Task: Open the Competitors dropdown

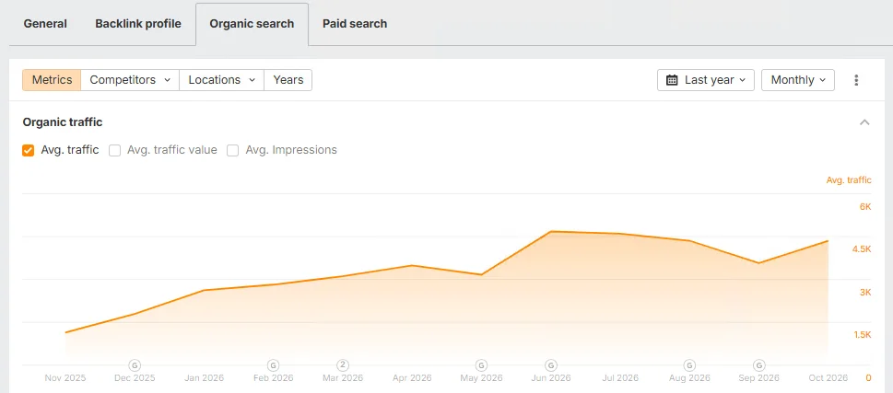Action: click(x=130, y=80)
